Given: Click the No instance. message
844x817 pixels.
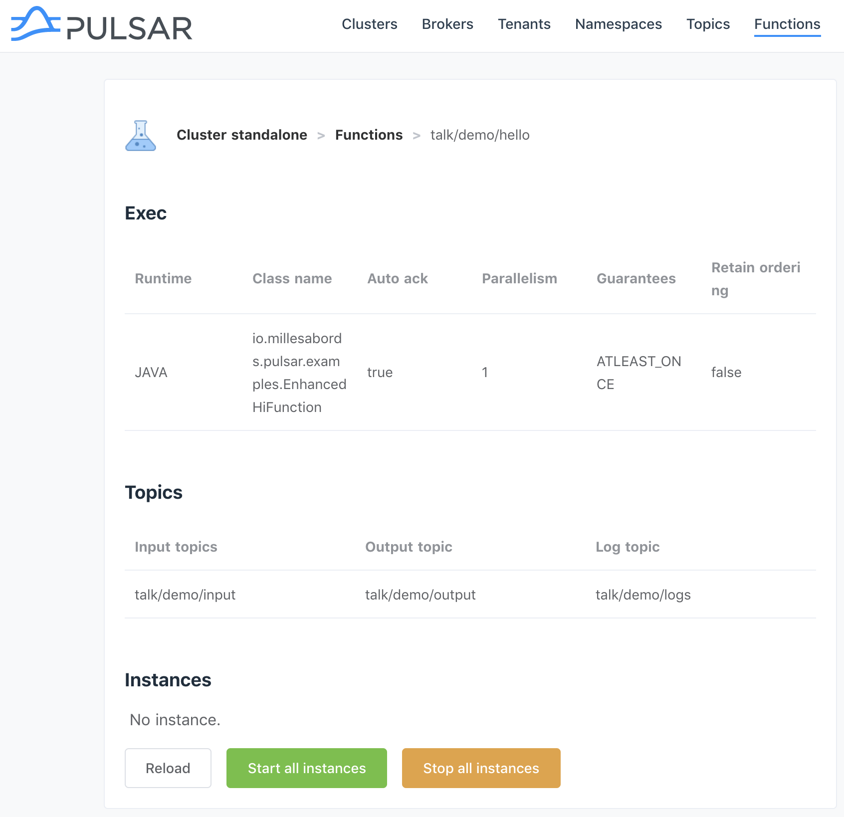Looking at the screenshot, I should (175, 720).
